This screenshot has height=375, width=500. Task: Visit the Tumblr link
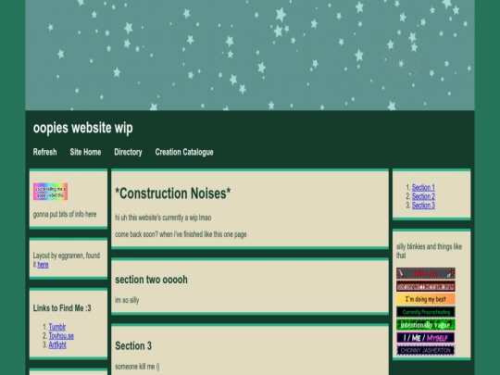pyautogui.click(x=57, y=327)
